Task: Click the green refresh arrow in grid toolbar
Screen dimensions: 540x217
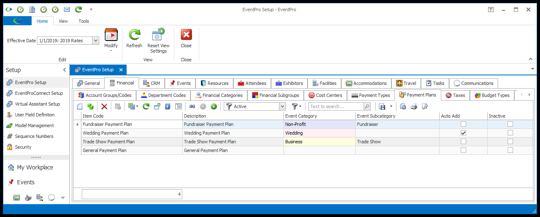Action: pyautogui.click(x=146, y=106)
